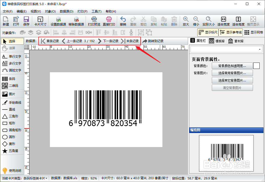Select the 单行文字 single-line text tool
Viewport: 265px width, 182px height.
click(12, 56)
